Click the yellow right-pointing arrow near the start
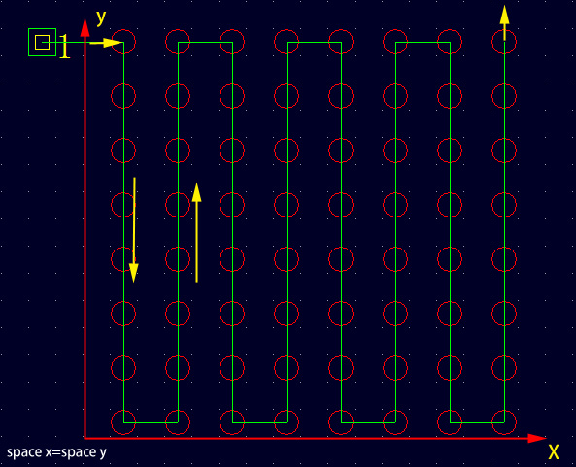 [106, 43]
